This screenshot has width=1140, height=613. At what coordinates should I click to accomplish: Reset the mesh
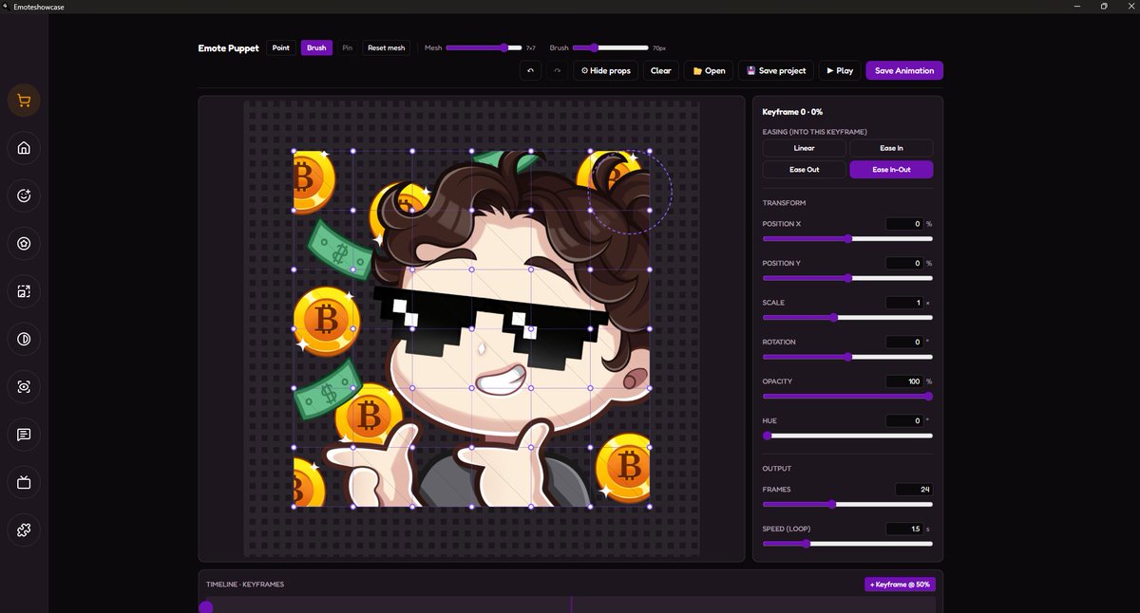tap(387, 47)
